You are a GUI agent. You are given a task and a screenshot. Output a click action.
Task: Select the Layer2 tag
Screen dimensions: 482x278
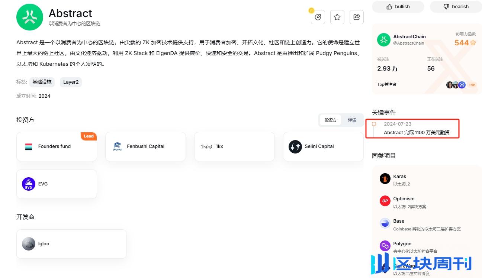(x=71, y=82)
